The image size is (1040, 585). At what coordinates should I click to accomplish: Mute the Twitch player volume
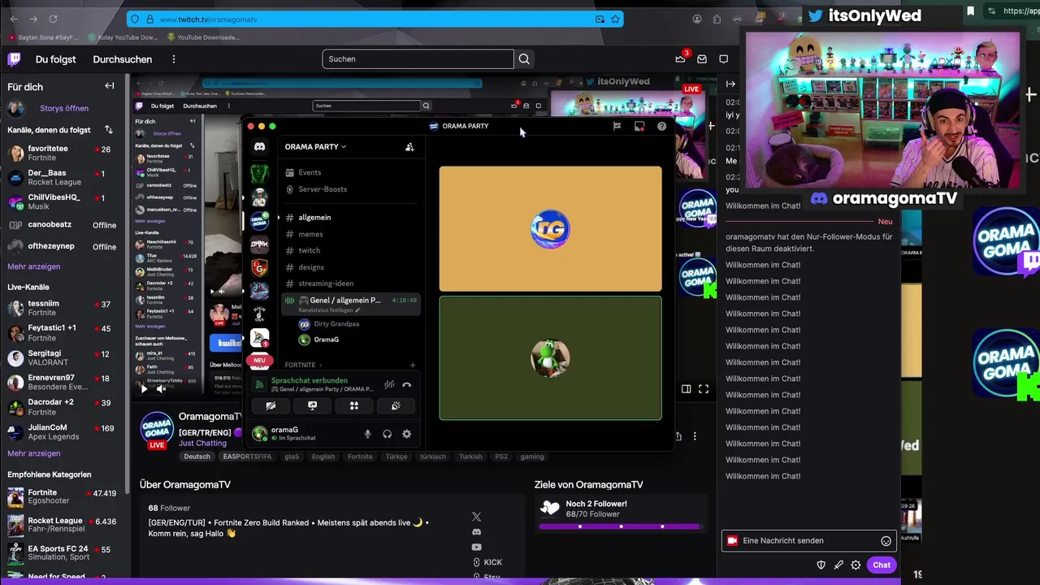pyautogui.click(x=161, y=389)
